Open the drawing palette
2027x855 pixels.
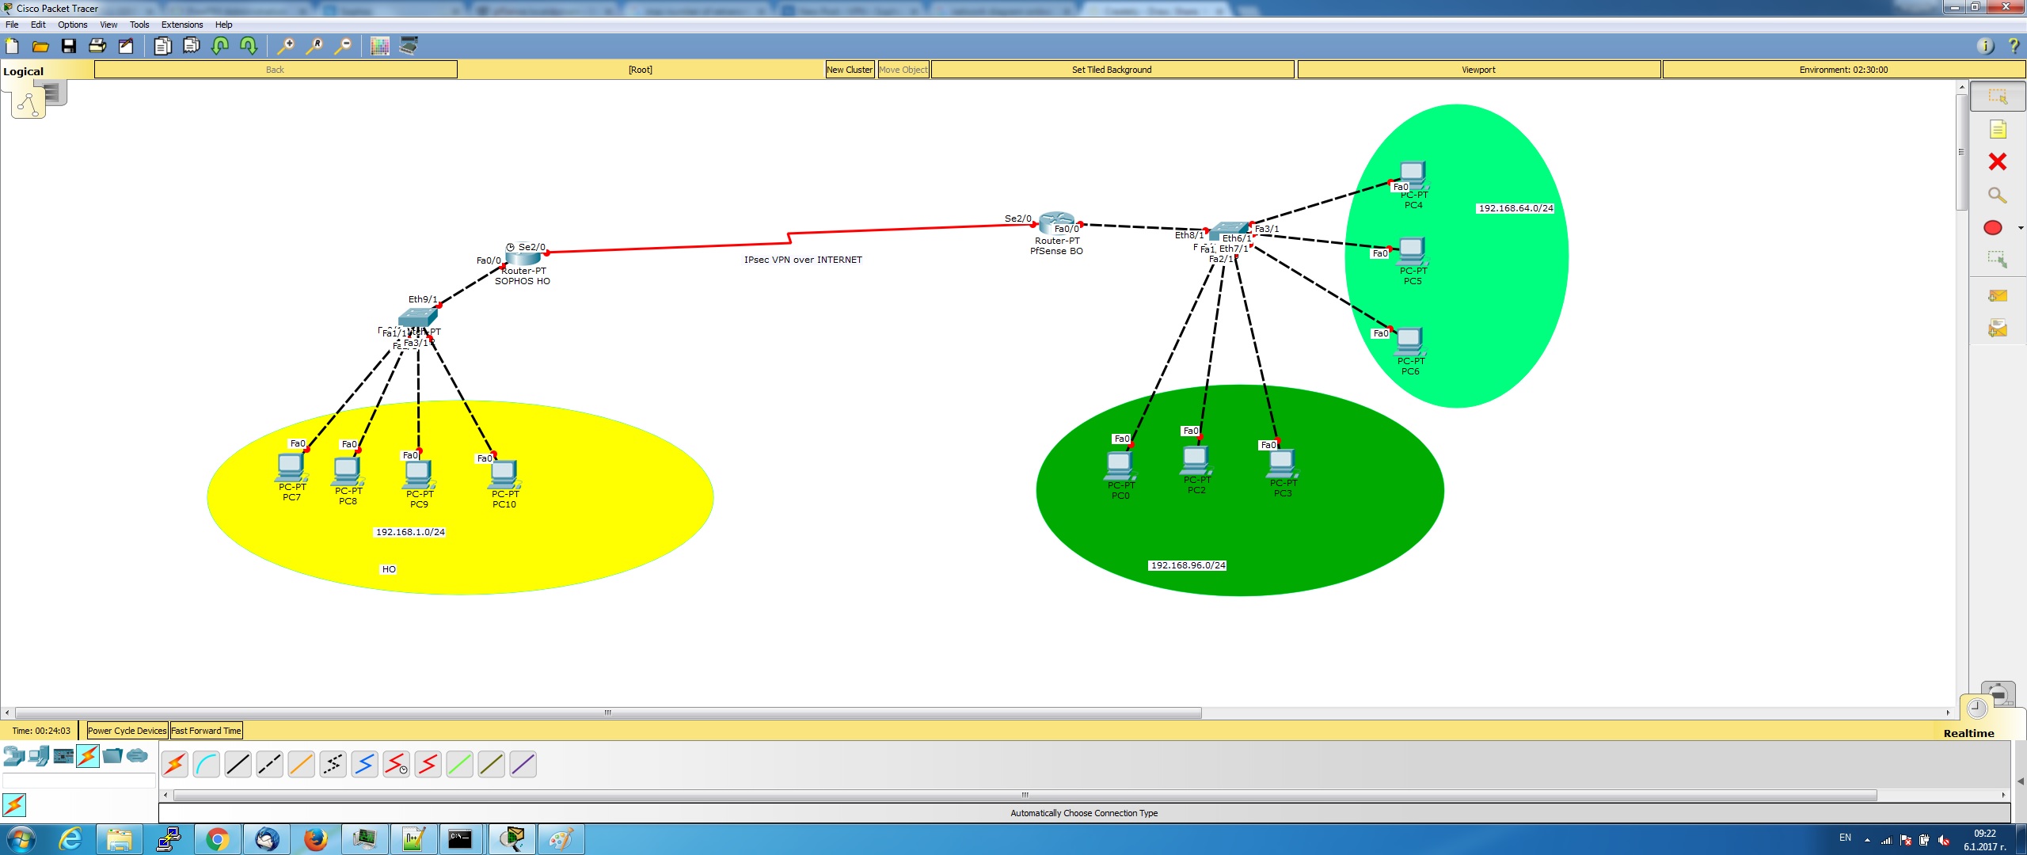[380, 46]
